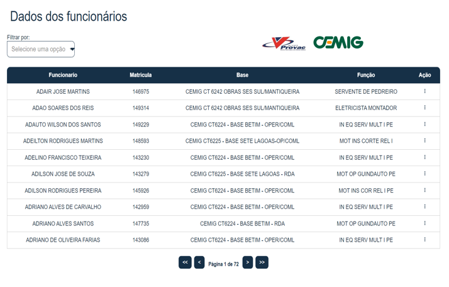Screen dimensions: 449x287
Task: Click the CEMIG logo
Action: point(338,42)
